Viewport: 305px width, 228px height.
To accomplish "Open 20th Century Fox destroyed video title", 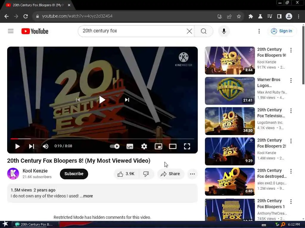I will click(272, 173).
